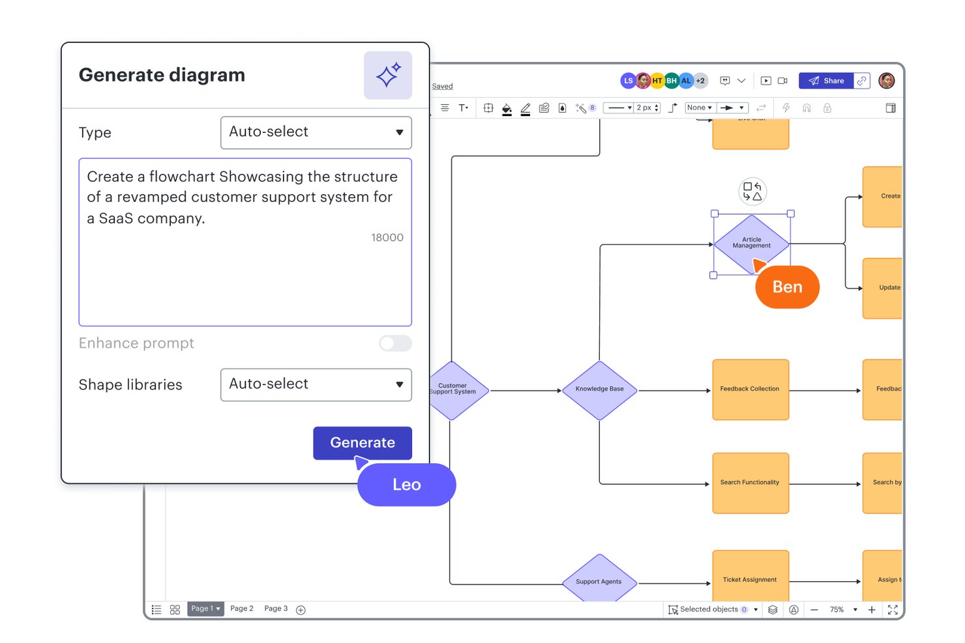Screen dimensions: 965x643
Task: Click the change shape icon above Article Management
Action: pyautogui.click(x=752, y=192)
